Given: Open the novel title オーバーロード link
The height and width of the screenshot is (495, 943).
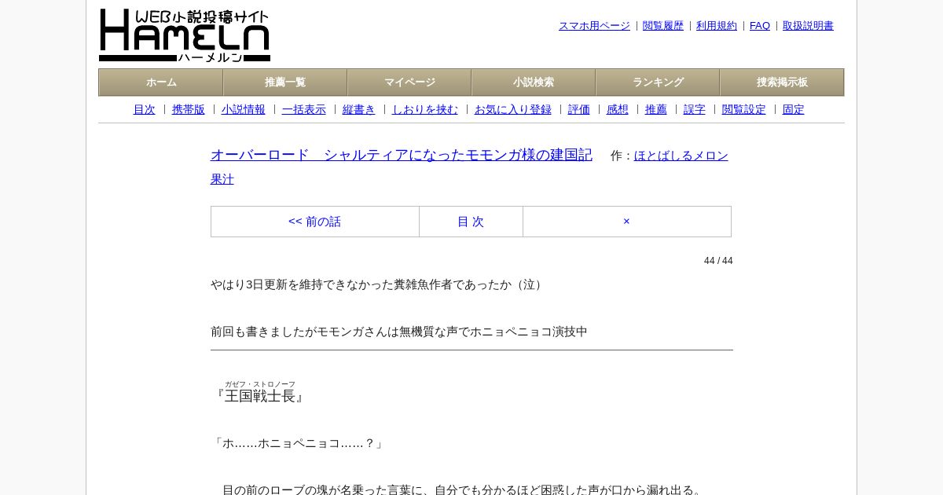Looking at the screenshot, I should pyautogui.click(x=402, y=155).
